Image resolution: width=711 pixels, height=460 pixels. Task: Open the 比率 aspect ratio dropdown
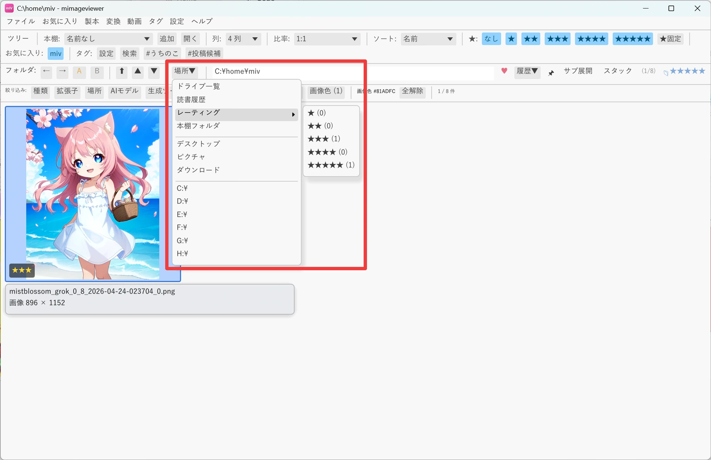(327, 39)
